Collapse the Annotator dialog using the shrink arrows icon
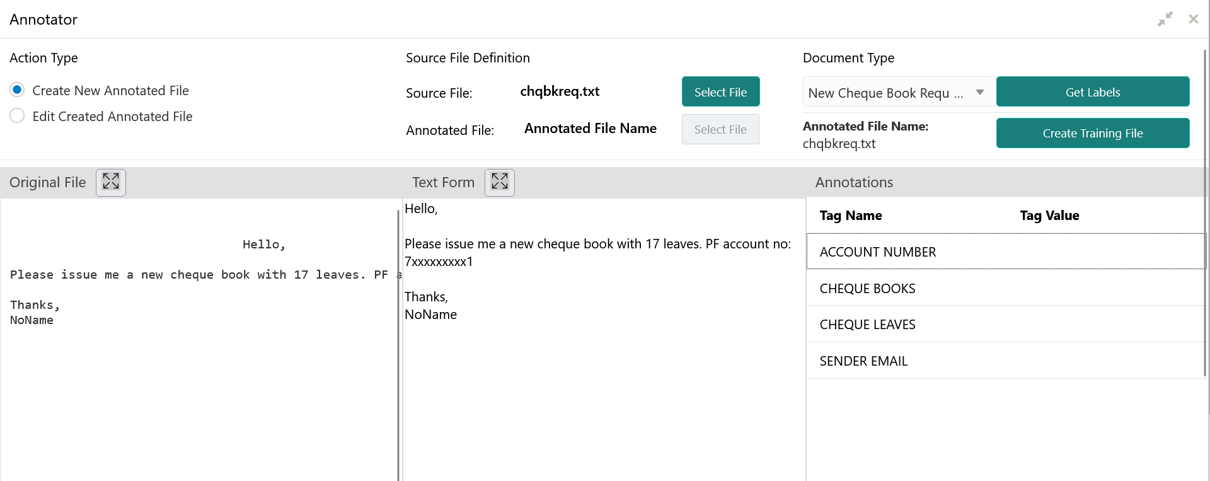Image resolution: width=1210 pixels, height=481 pixels. pos(1165,19)
